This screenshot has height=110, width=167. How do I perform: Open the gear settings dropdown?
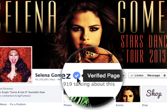point(164,75)
